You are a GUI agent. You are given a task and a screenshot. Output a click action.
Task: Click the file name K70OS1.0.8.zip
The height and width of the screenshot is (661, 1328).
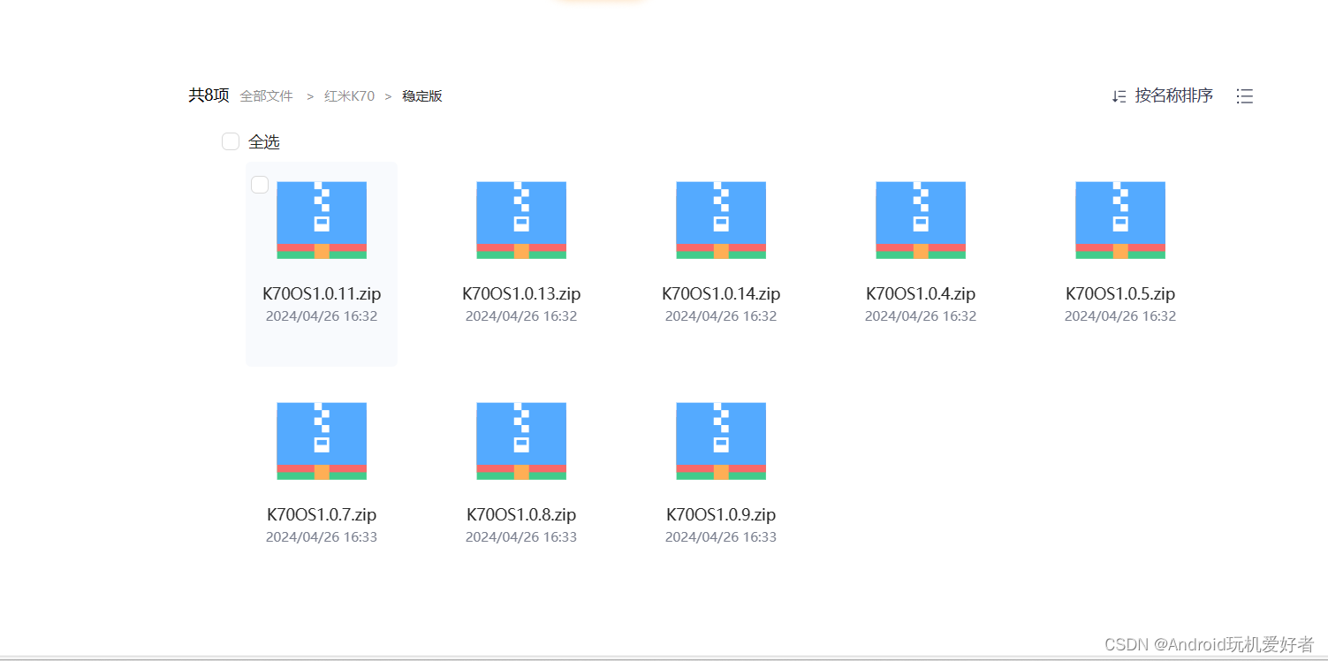click(521, 514)
